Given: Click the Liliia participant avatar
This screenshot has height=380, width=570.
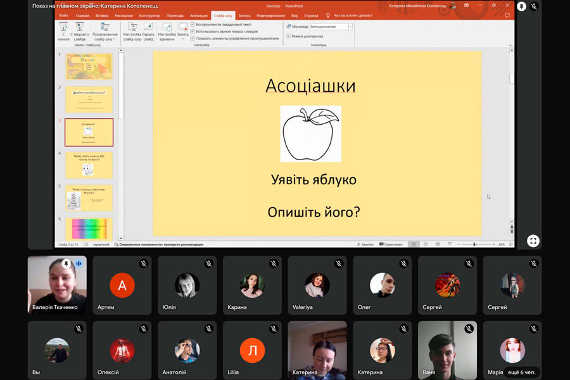Looking at the screenshot, I should [x=252, y=350].
